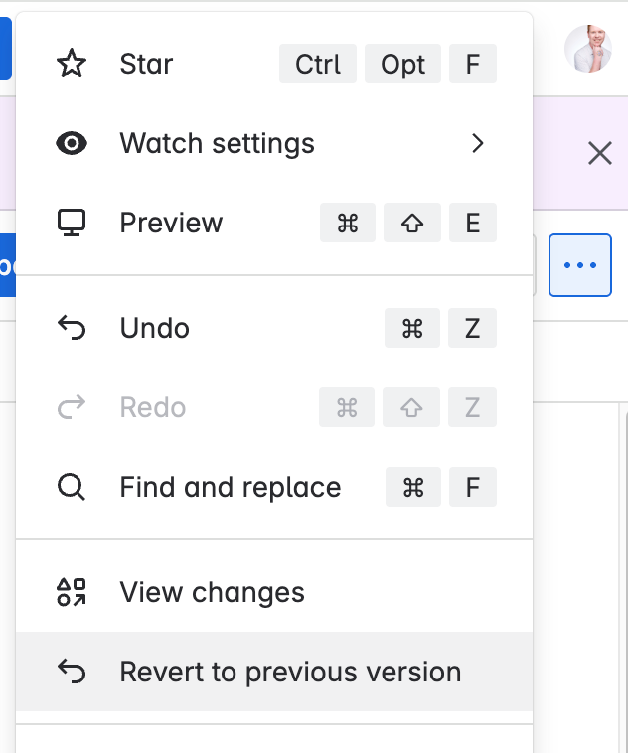The width and height of the screenshot is (628, 753).
Task: Select Preview from the menu
Action: pyautogui.click(x=274, y=223)
